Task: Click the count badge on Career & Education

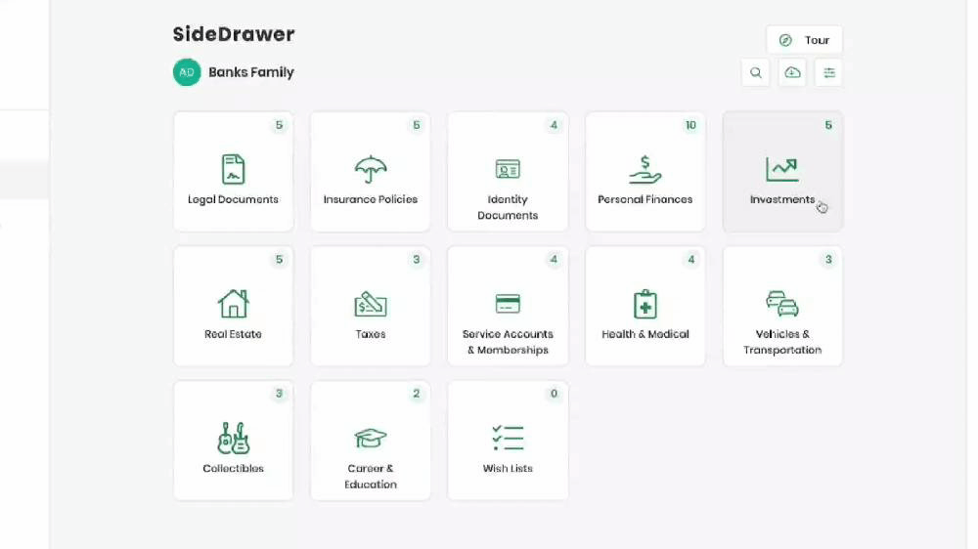Action: point(416,394)
